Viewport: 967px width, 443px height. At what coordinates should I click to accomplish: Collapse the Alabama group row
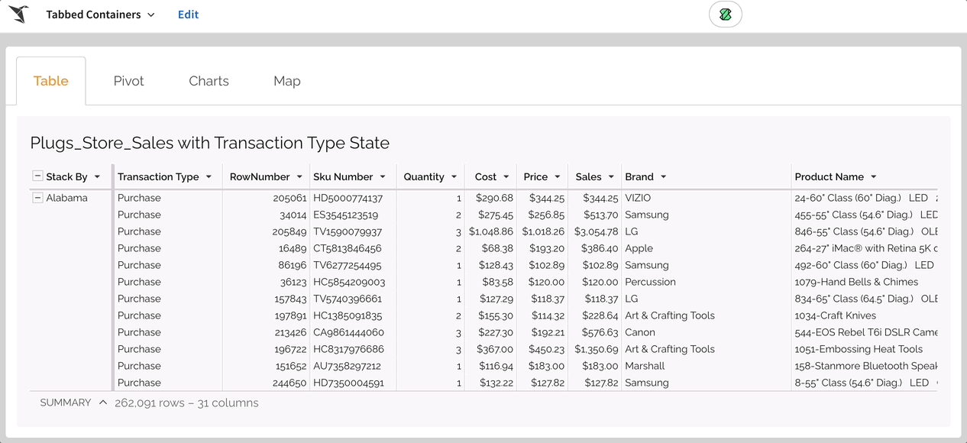37,198
